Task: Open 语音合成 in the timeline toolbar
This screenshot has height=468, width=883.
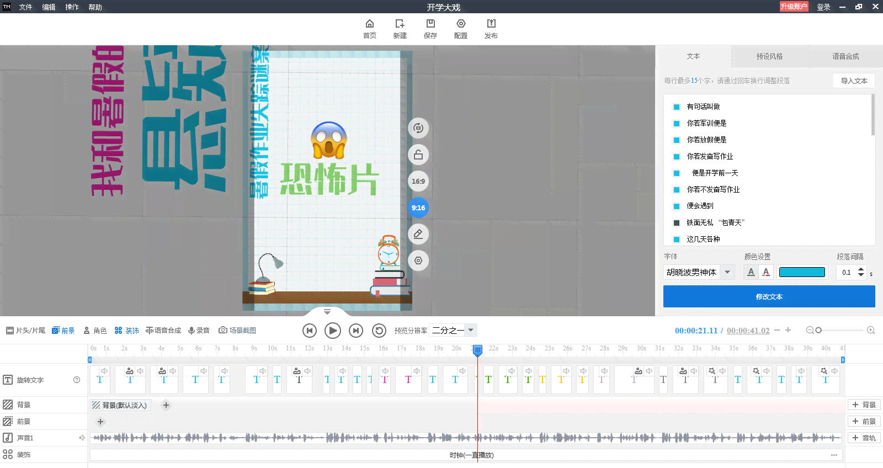Action: point(163,330)
